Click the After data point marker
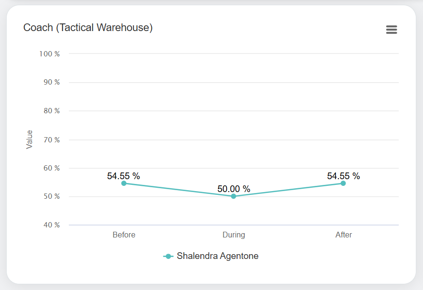Viewport: 423px width, 290px height. click(343, 183)
